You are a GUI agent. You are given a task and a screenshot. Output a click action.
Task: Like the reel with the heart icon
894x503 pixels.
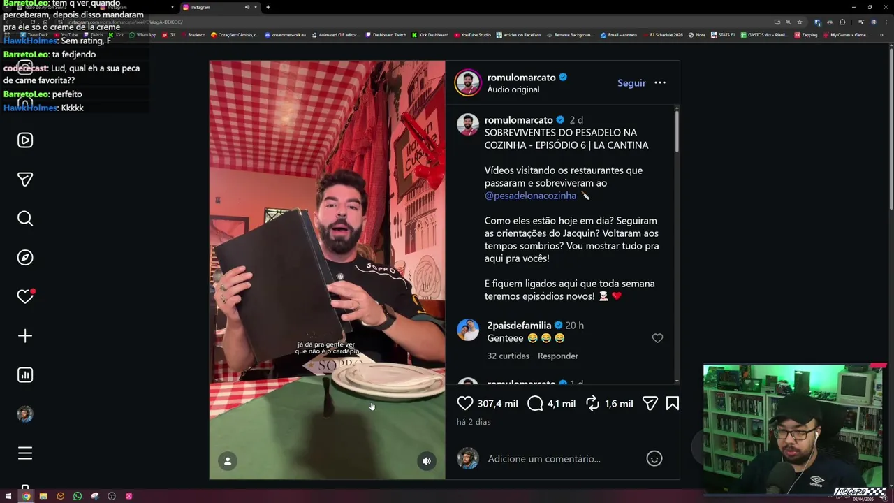[465, 403]
